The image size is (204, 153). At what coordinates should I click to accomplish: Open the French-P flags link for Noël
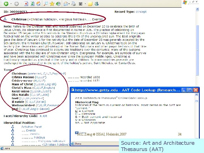[x=32, y=98]
